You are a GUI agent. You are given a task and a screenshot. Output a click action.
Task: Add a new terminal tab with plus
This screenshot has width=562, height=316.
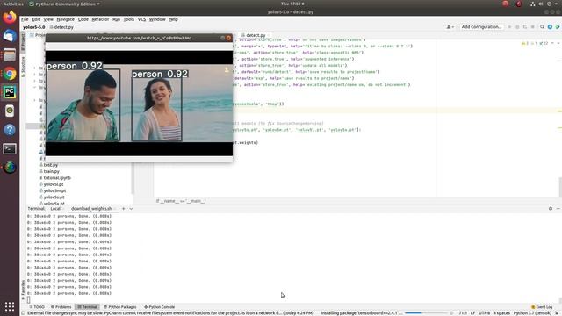pos(123,209)
